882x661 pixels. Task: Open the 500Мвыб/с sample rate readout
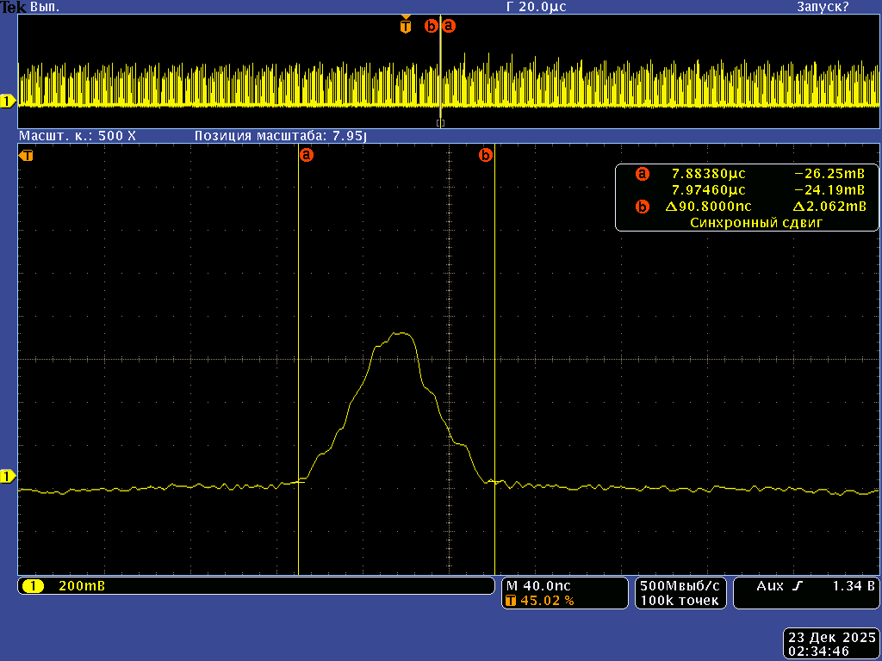(x=680, y=585)
